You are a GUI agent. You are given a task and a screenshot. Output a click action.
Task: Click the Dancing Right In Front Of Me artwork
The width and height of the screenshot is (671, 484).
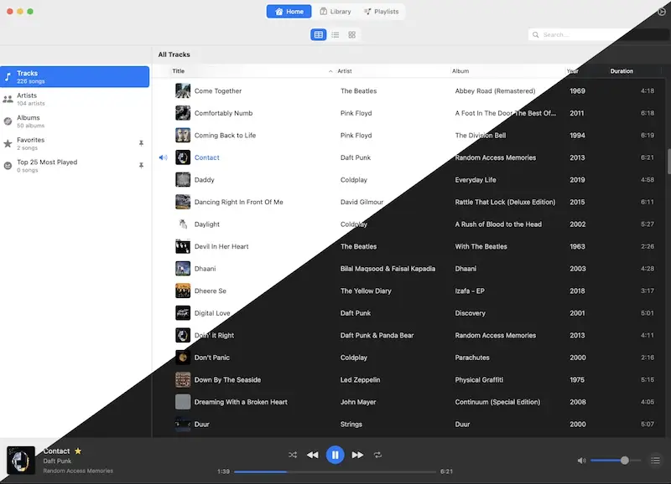[x=183, y=202]
